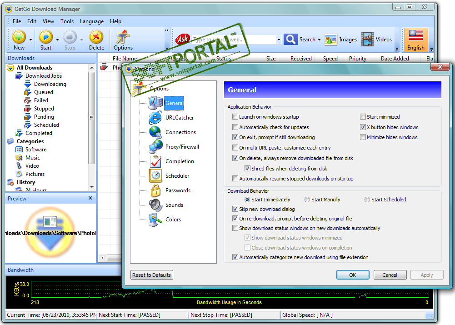Open the New button dropdown arrow
Viewport: 455px width, 325px height.
click(x=30, y=40)
